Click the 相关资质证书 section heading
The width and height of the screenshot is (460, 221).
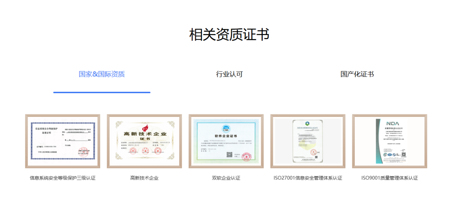click(229, 35)
